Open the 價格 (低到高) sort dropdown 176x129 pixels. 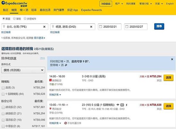[x=23, y=70]
